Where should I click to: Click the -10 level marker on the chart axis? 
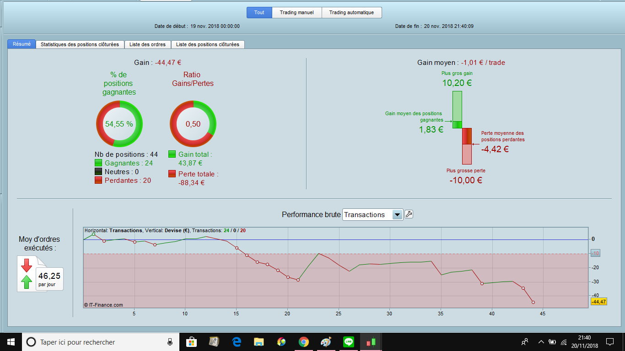point(595,253)
